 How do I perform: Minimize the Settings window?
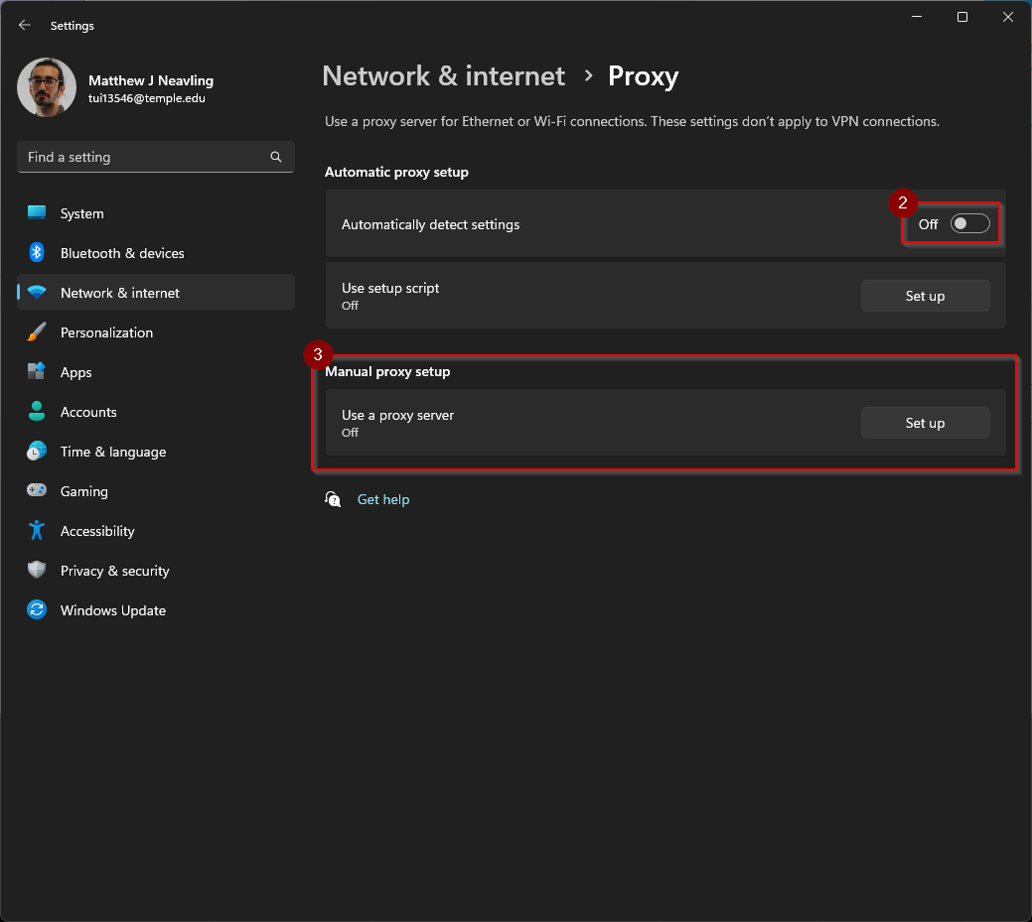click(x=916, y=17)
